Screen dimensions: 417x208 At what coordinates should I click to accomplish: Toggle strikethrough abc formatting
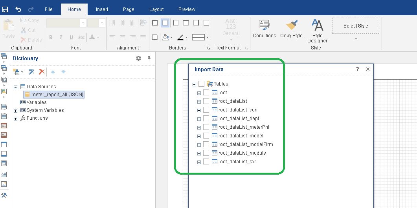pos(81,37)
